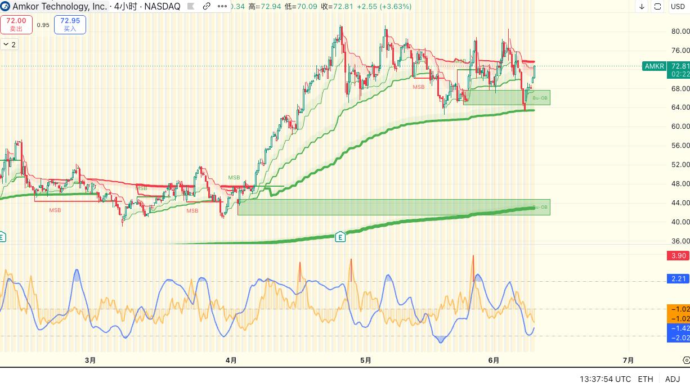
Task: Click the fullscreen frame icon near USD
Action: 658,7
